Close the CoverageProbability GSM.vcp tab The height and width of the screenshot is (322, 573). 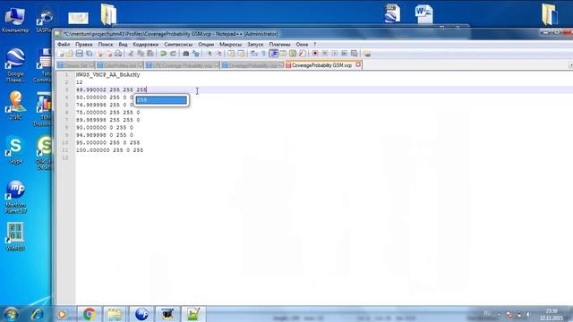[358, 64]
